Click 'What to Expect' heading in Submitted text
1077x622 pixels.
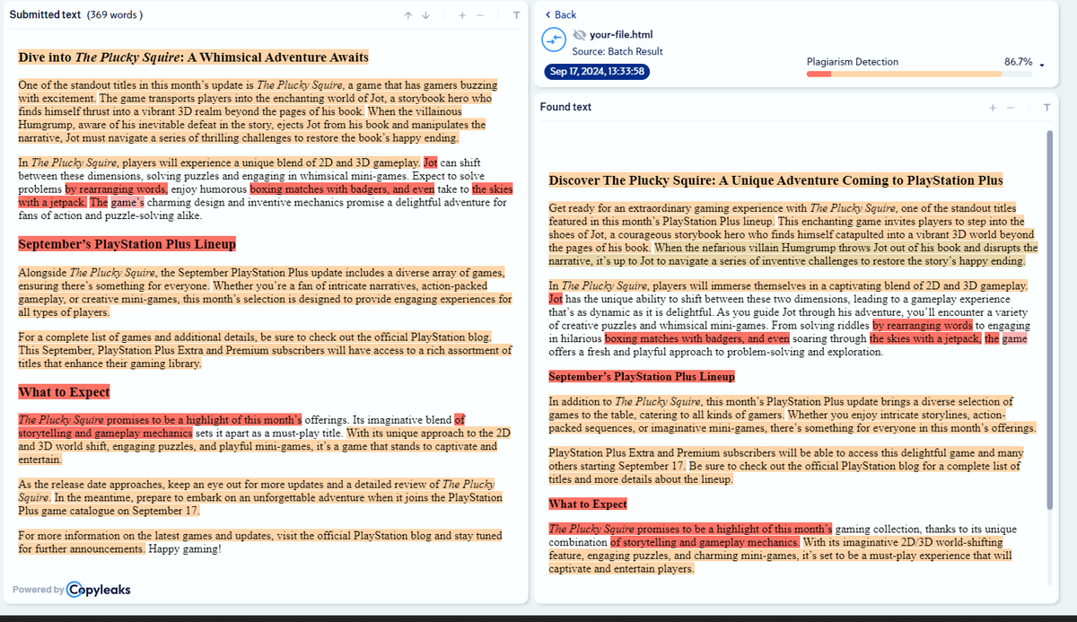(64, 392)
